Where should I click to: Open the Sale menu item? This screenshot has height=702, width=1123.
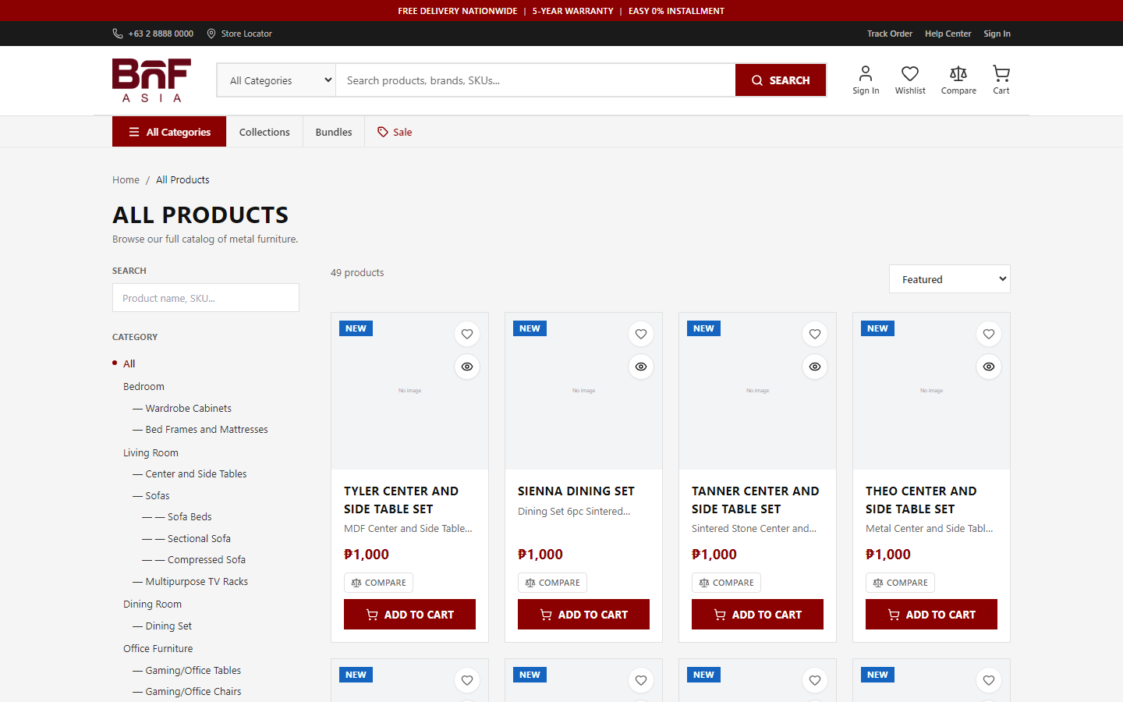[x=395, y=132]
